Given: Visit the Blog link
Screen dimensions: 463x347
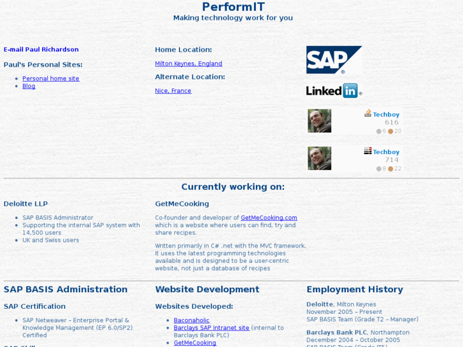Looking at the screenshot, I should (29, 86).
